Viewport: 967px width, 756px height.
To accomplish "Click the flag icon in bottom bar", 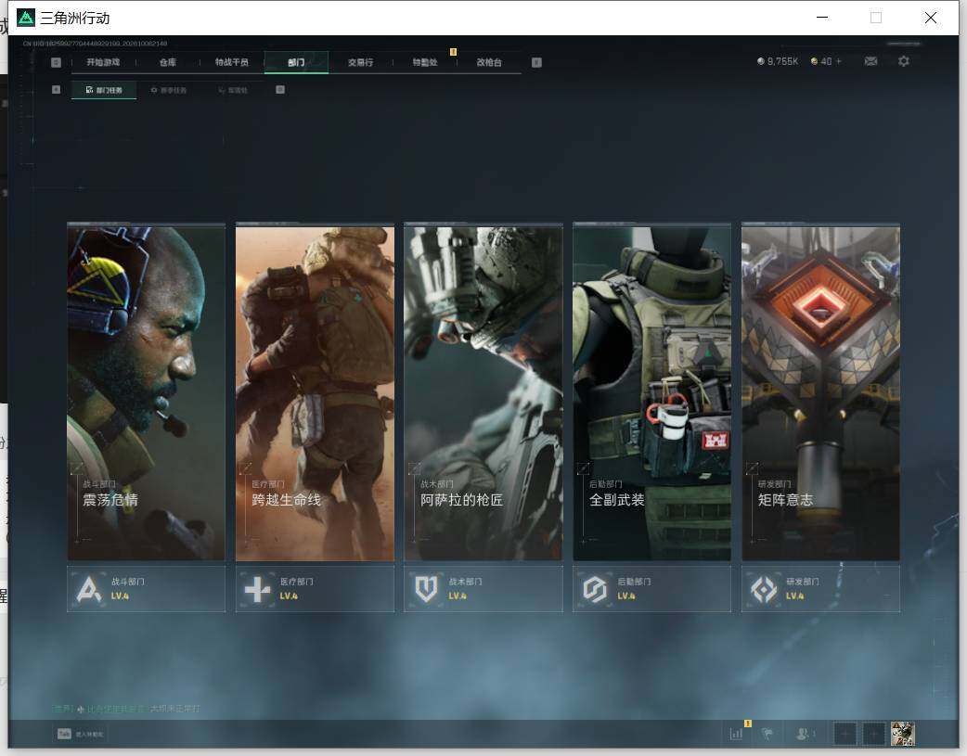I will [767, 734].
